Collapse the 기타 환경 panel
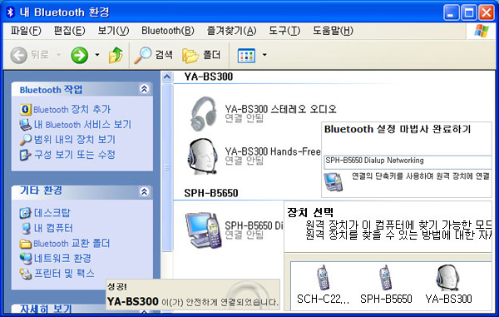The height and width of the screenshot is (317, 499). [x=144, y=191]
